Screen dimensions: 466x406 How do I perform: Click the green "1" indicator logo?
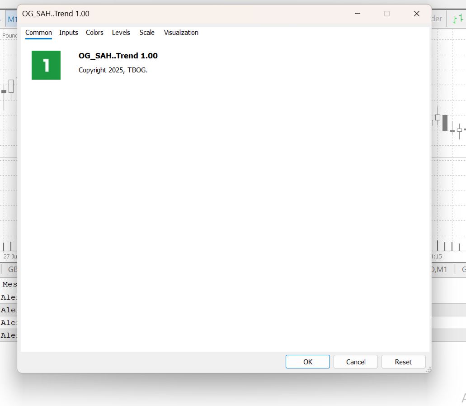(x=46, y=65)
